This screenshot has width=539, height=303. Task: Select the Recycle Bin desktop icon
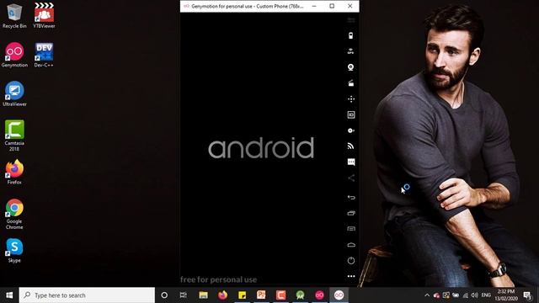tap(14, 16)
